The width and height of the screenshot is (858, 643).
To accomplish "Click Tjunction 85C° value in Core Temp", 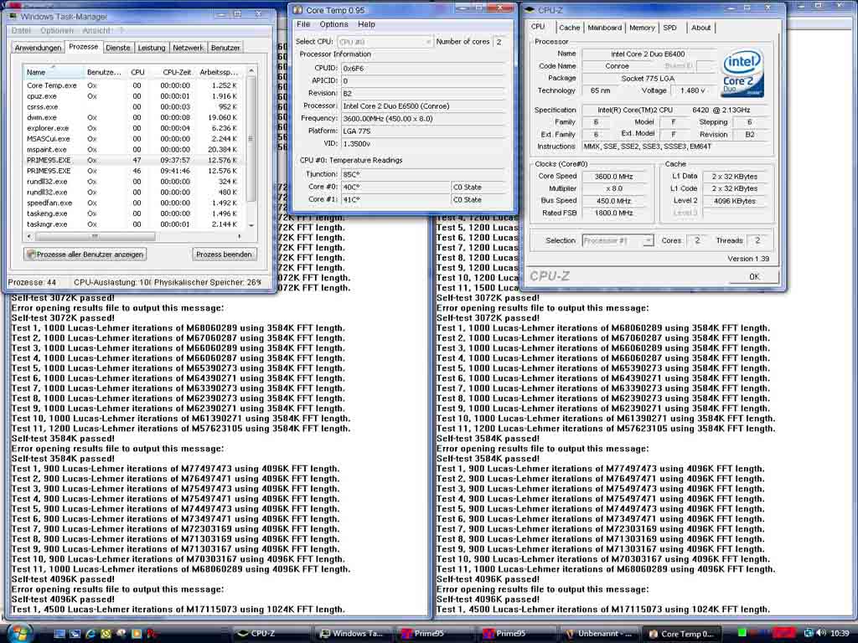I will 423,174.
